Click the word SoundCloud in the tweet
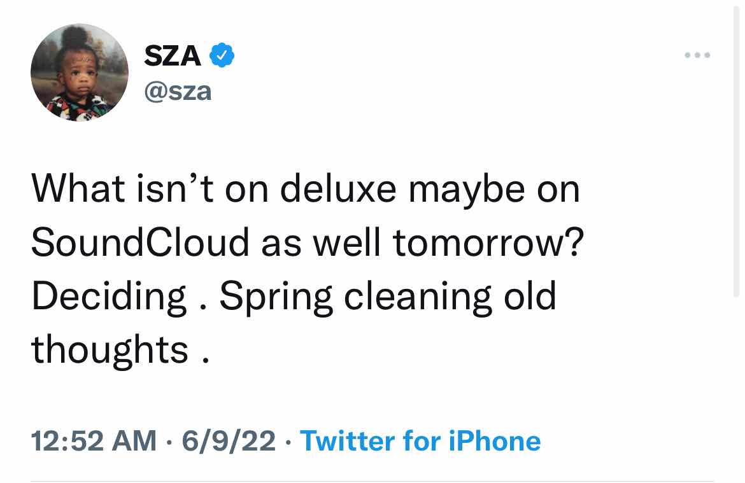 tap(140, 242)
